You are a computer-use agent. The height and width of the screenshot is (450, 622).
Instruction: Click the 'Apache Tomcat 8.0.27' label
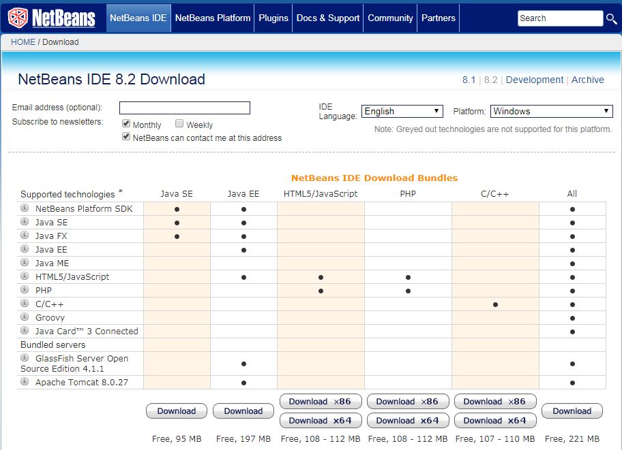[x=82, y=383]
